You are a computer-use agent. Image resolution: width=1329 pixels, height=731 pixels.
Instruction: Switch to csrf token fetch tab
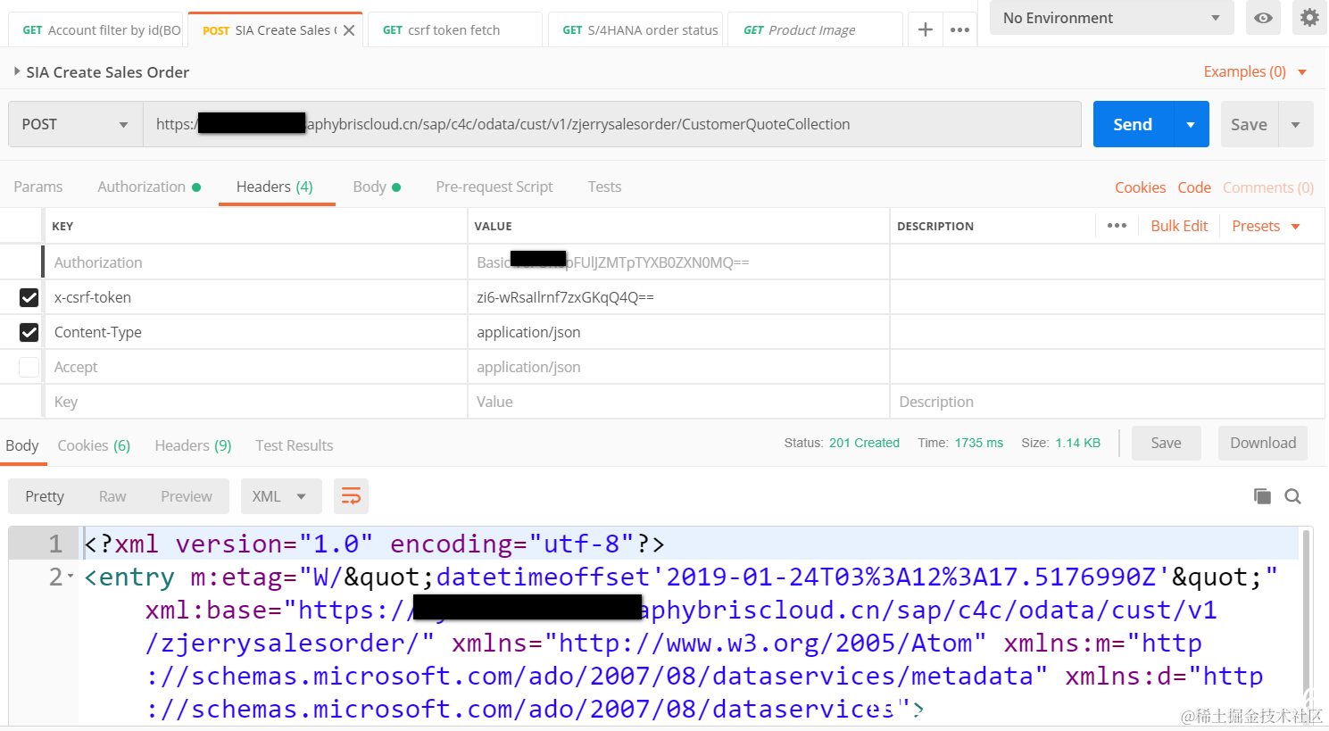point(454,29)
